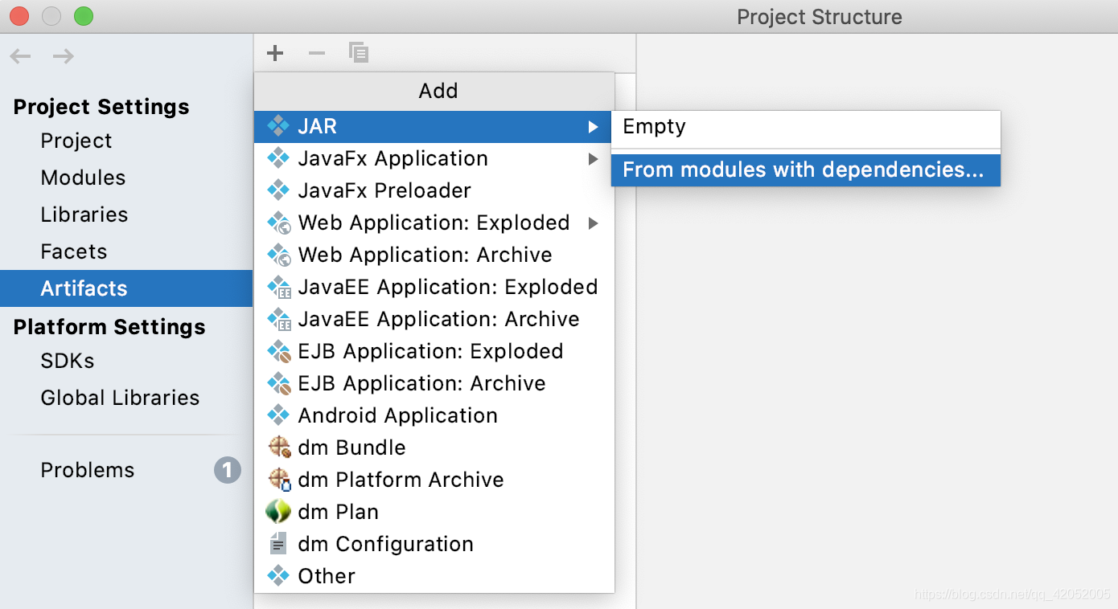The width and height of the screenshot is (1118, 609).
Task: Choose Web Application: Archive entry
Action: pyautogui.click(x=434, y=255)
